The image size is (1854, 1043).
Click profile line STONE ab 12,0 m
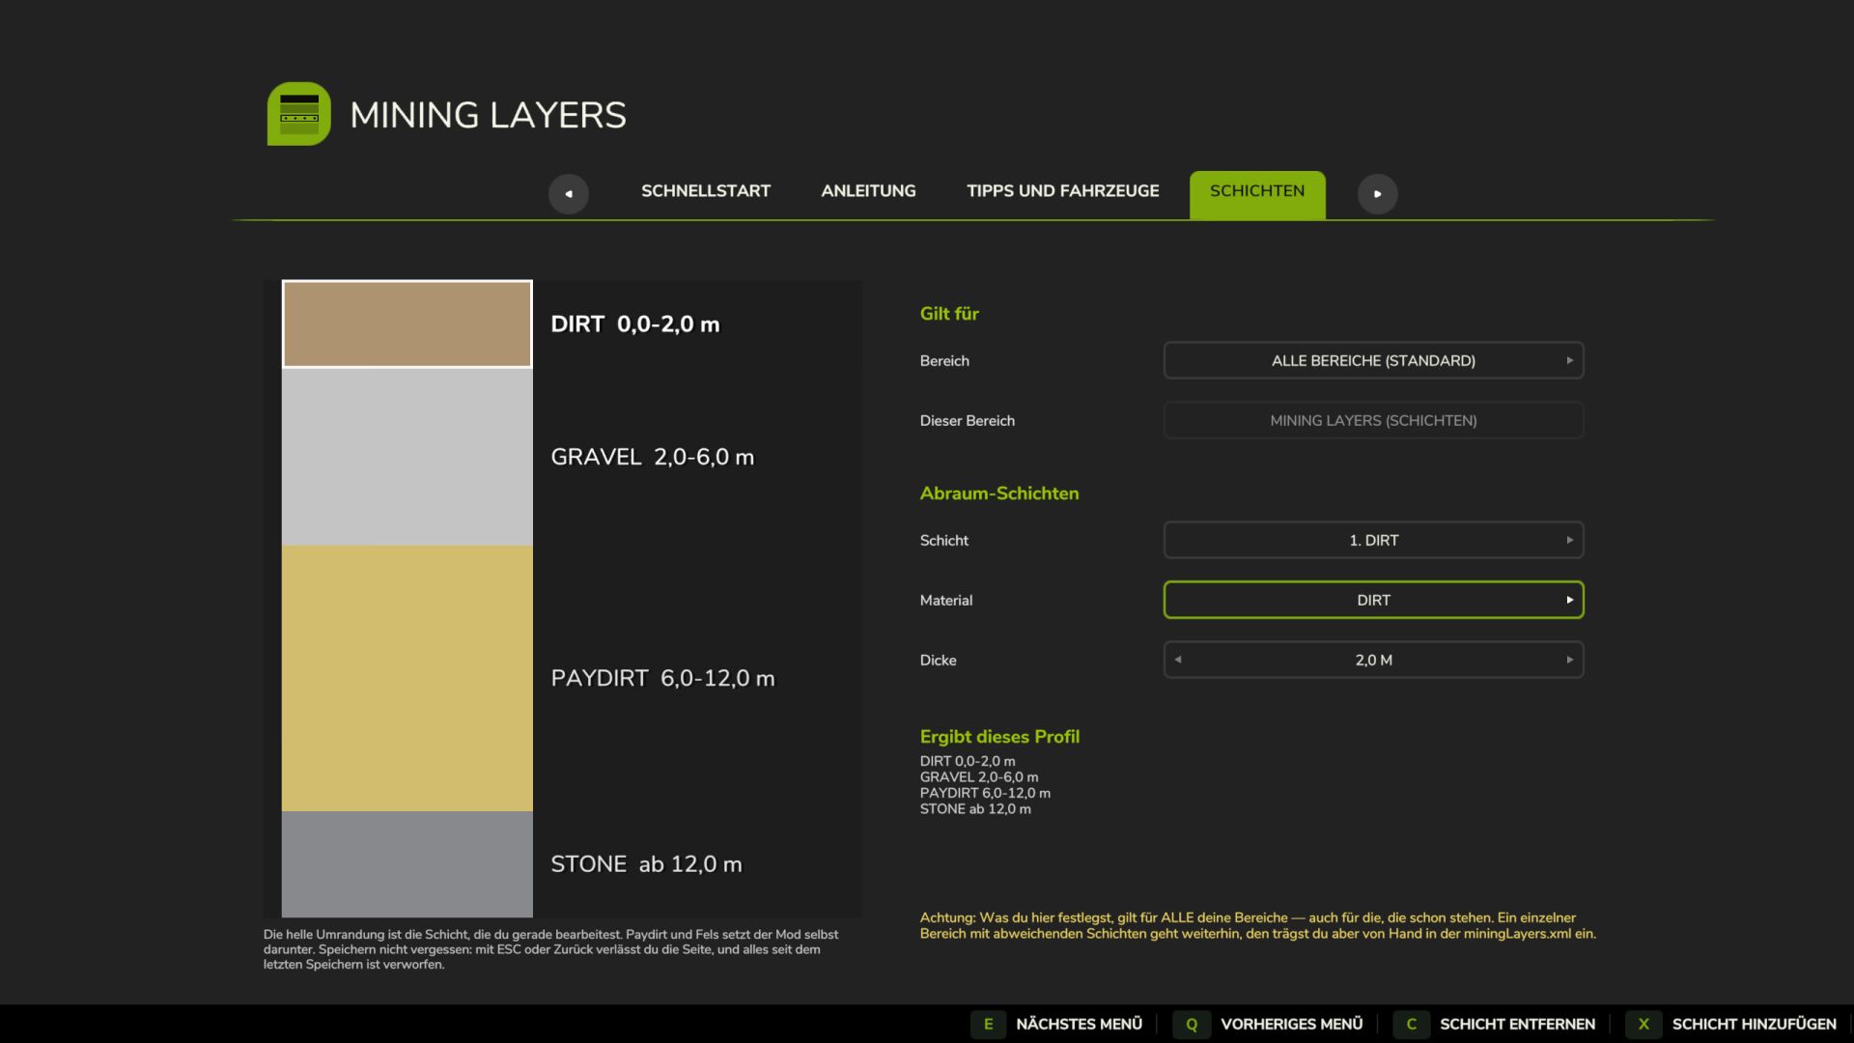[x=975, y=809]
